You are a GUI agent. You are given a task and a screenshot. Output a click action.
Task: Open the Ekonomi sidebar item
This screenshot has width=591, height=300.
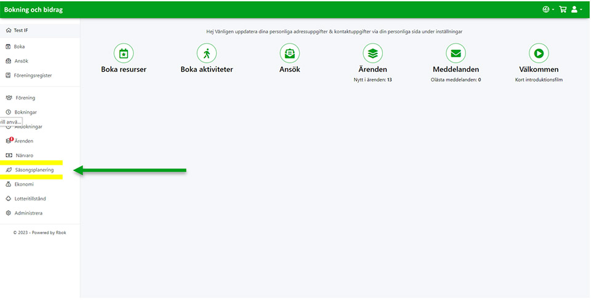(x=24, y=184)
